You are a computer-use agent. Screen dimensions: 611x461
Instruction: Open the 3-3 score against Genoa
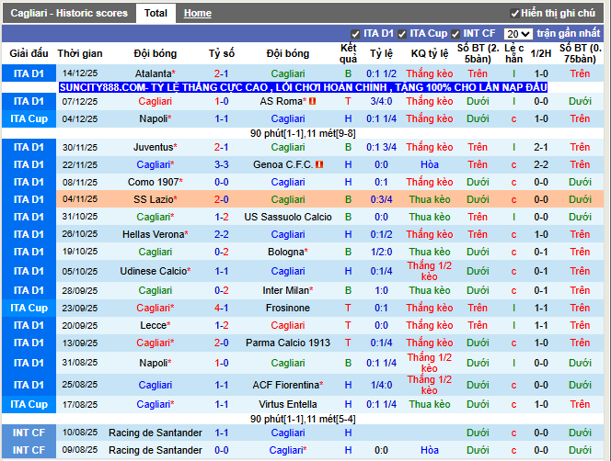coord(222,164)
